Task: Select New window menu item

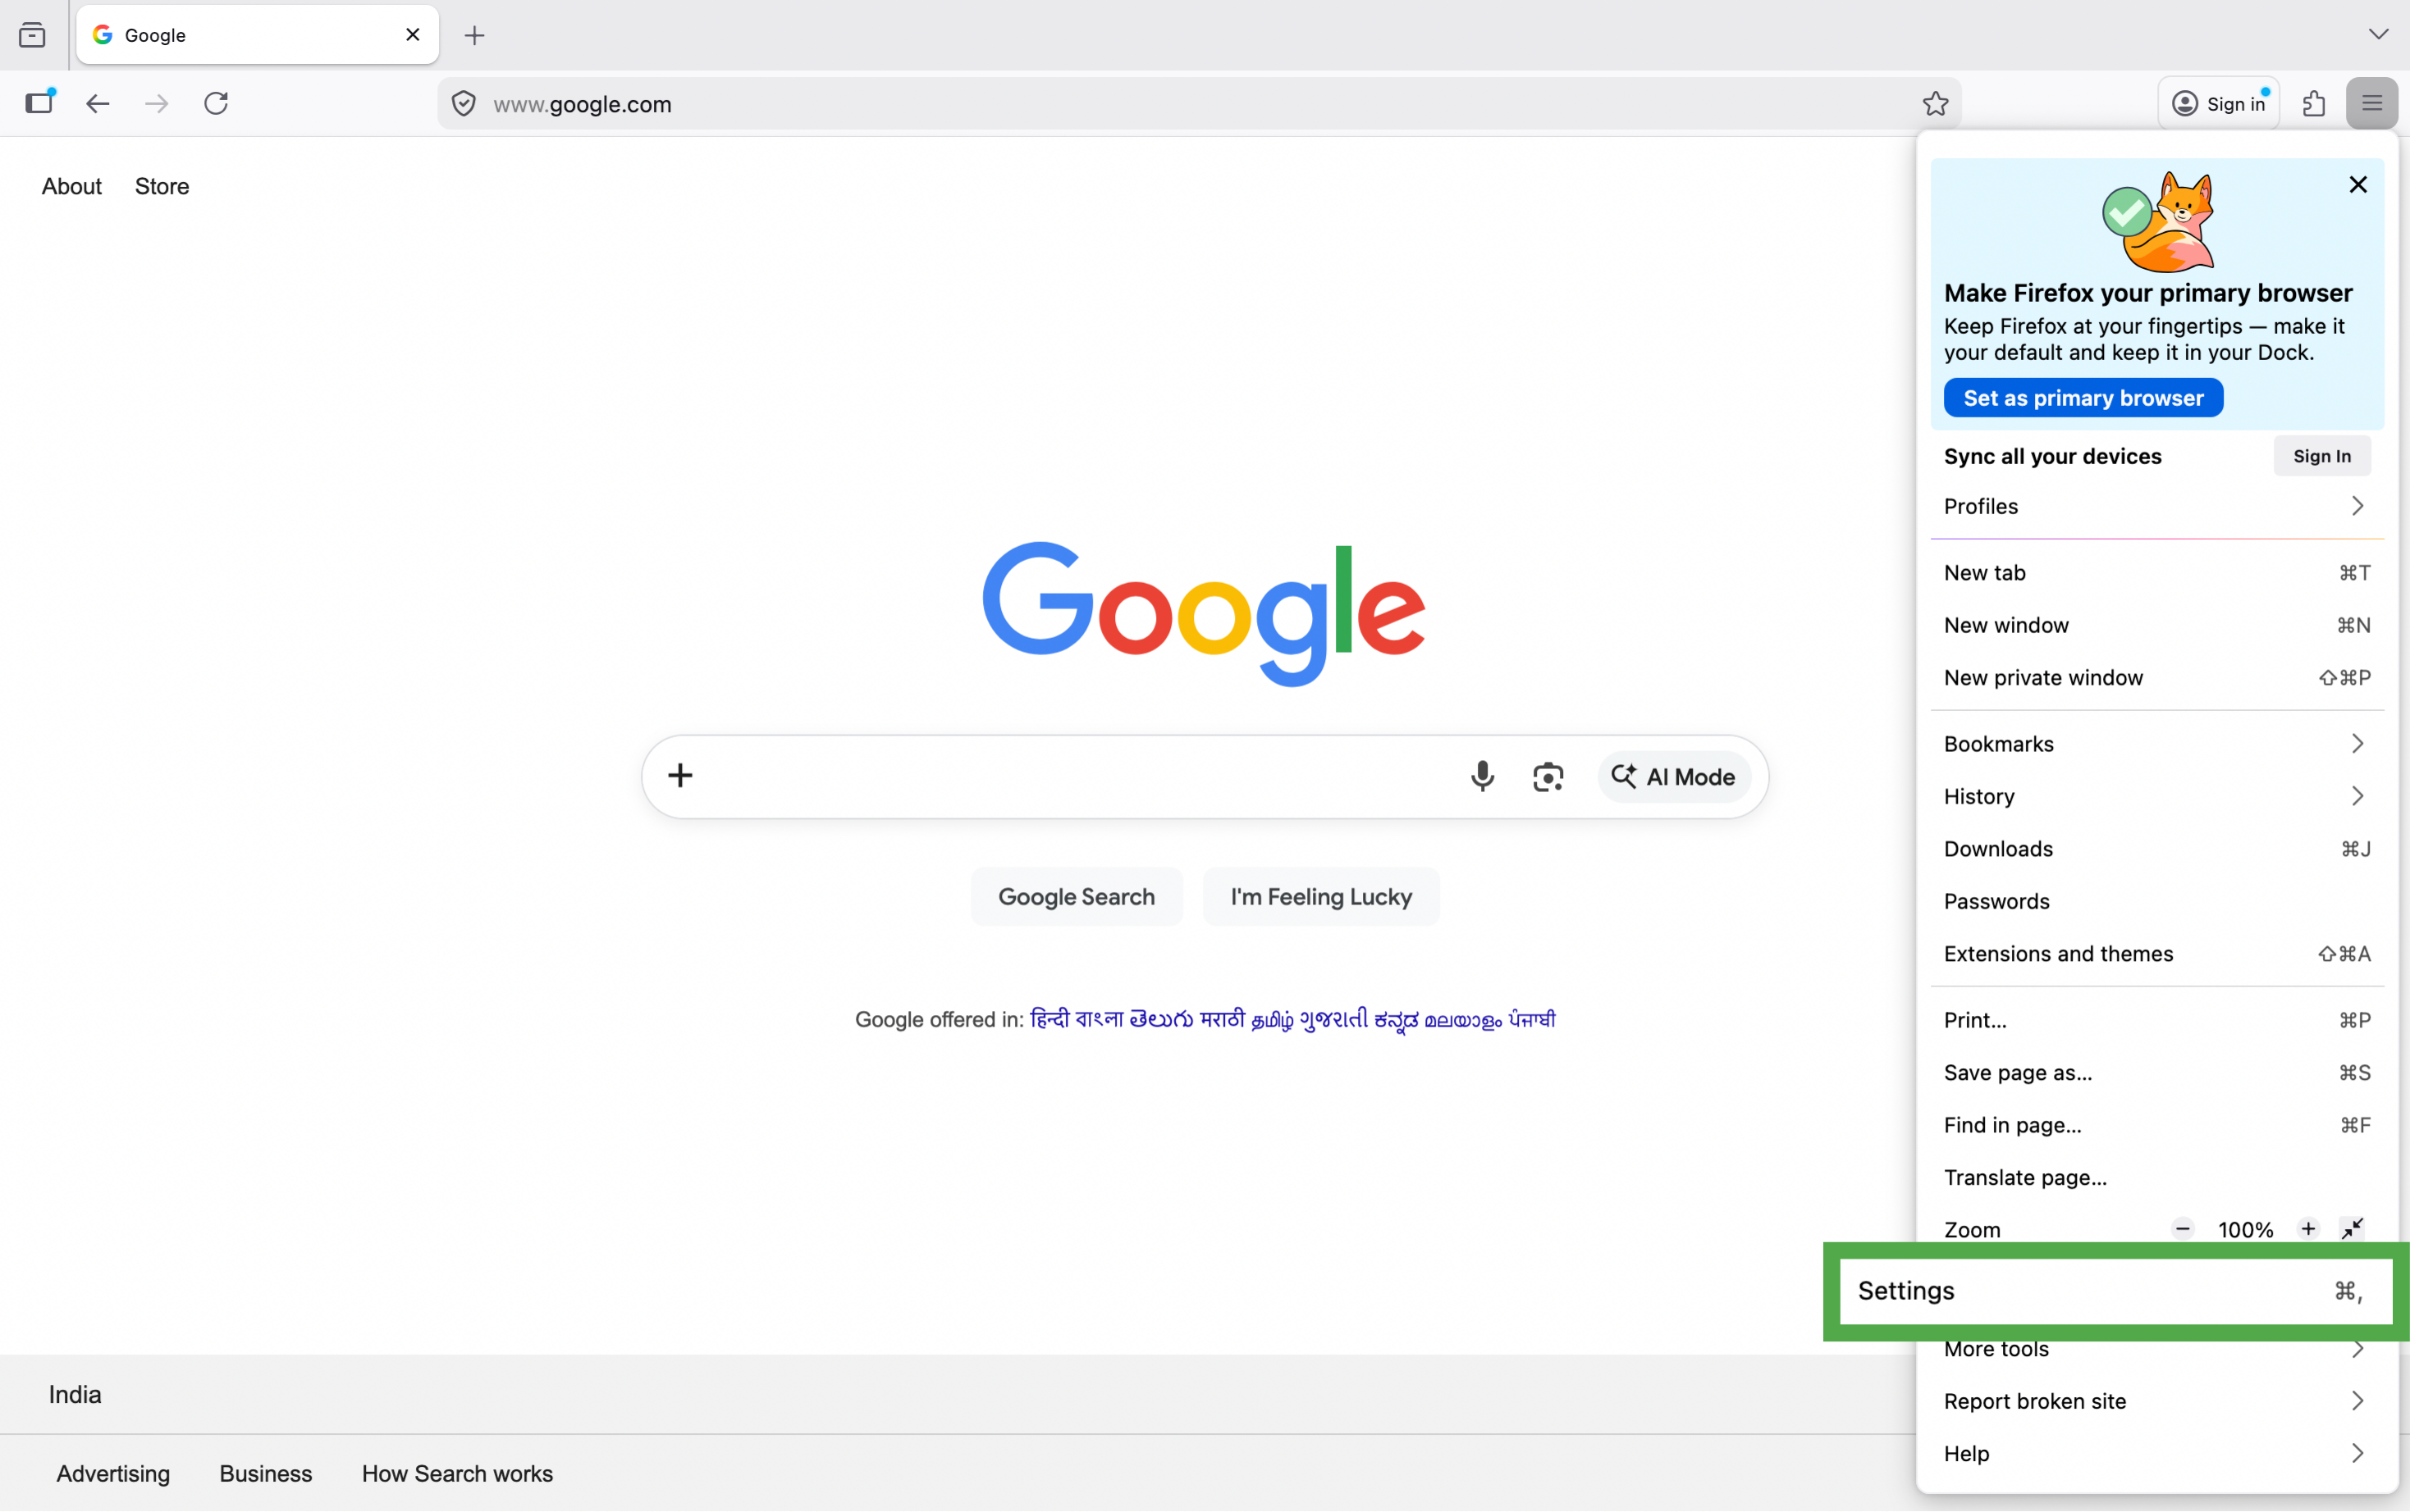Action: click(x=2157, y=625)
